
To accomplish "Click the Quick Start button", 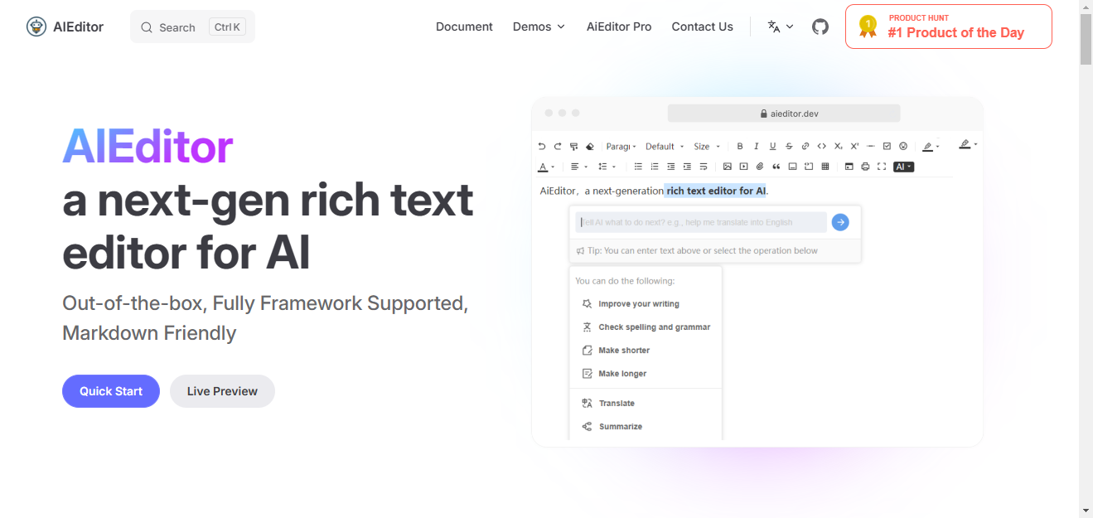I will (111, 391).
